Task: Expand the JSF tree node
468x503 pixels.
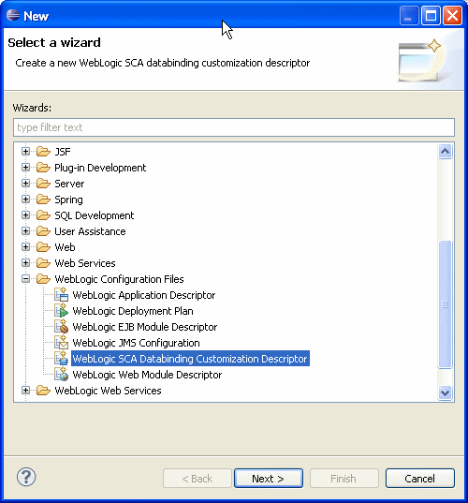Action: click(x=25, y=151)
